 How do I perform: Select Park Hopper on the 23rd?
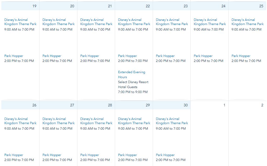tap(165, 56)
